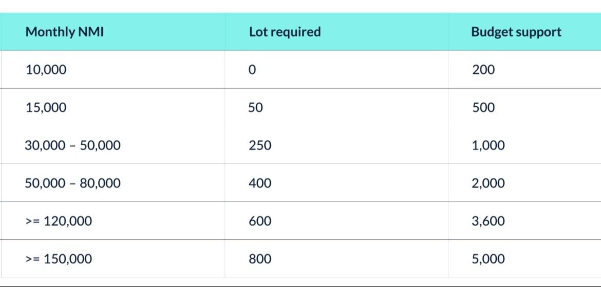Select the lot required value of 250
Screen dimensions: 601x287
coord(259,145)
